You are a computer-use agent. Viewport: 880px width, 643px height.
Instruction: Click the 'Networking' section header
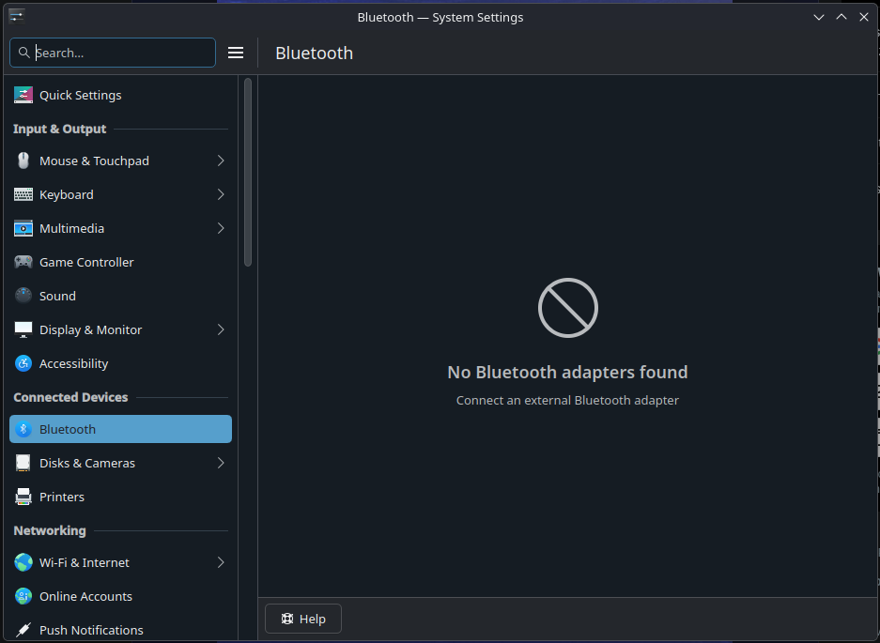[50, 530]
